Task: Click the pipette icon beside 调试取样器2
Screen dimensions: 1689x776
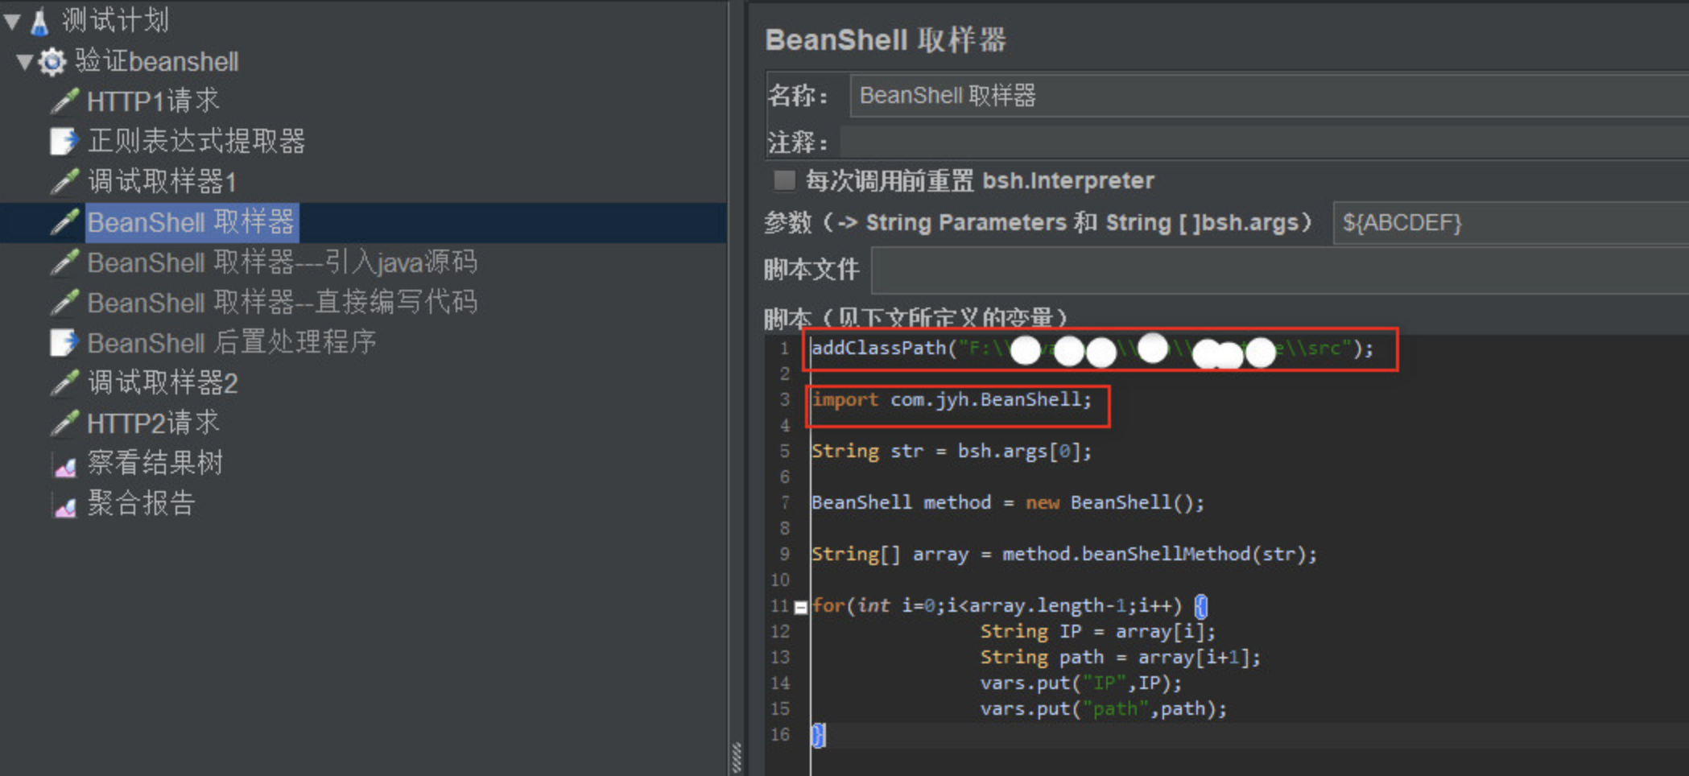Action: 65,383
